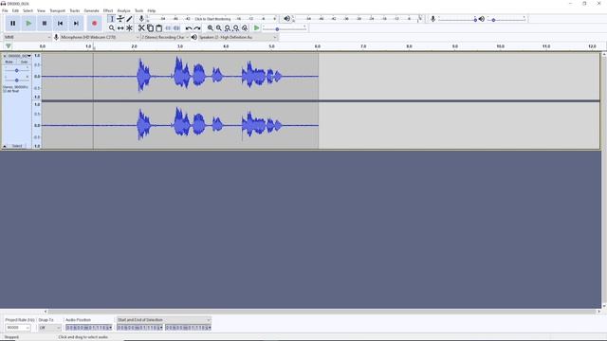This screenshot has width=607, height=341.
Task: Click the green playhead marker on timeline
Action: [9, 46]
